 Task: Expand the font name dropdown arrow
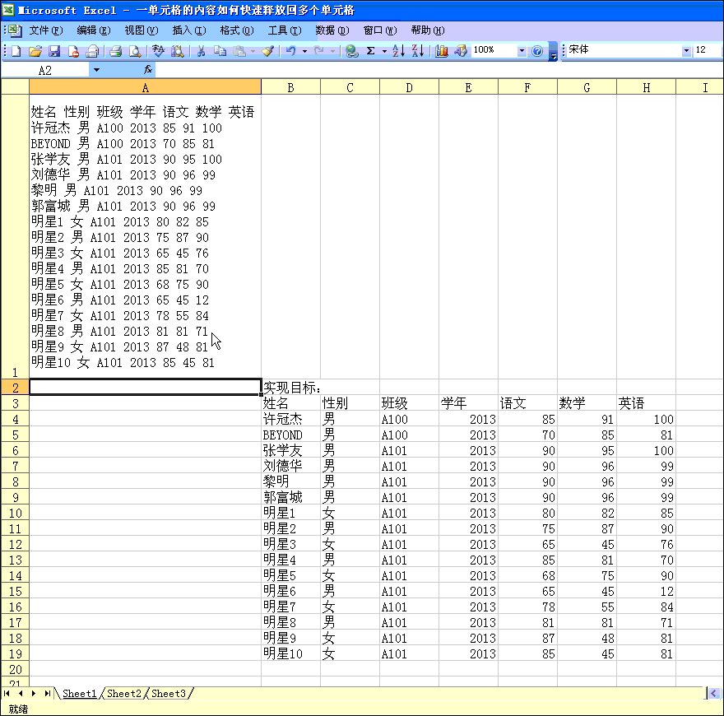pos(686,51)
